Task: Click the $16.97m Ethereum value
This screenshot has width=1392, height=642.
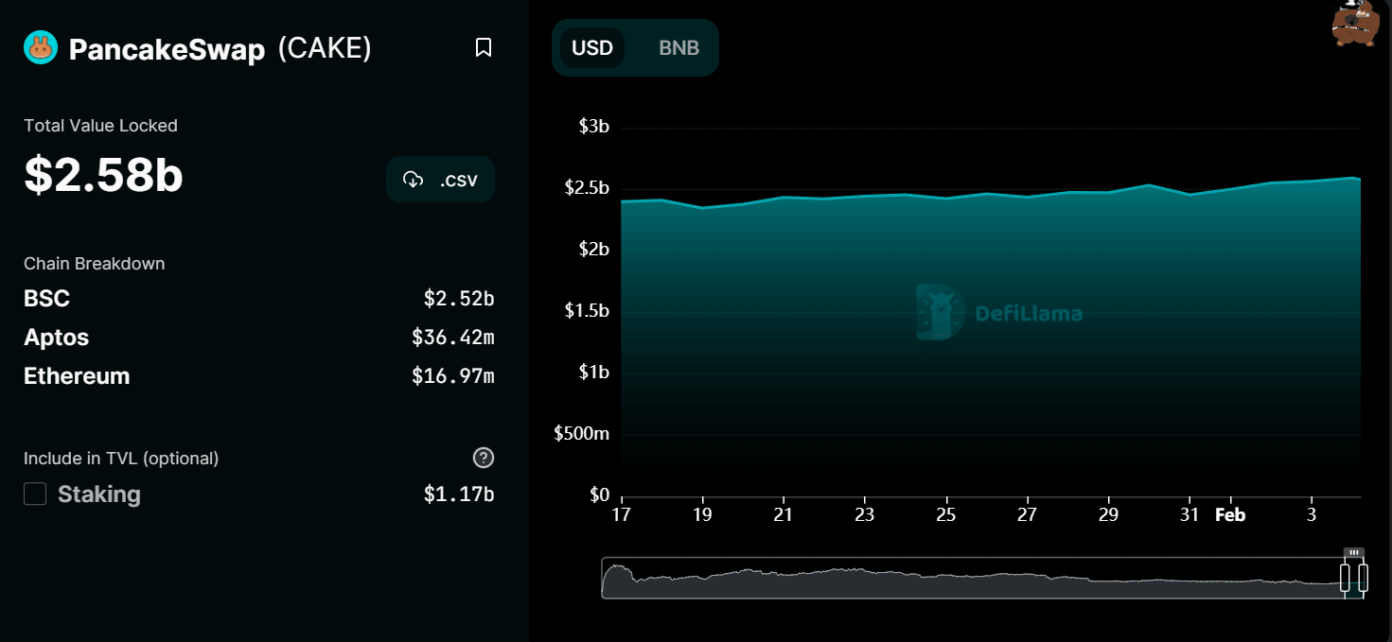Action: (453, 376)
